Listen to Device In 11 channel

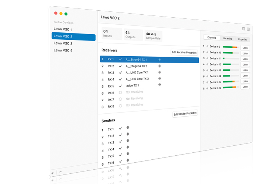pos(245,59)
